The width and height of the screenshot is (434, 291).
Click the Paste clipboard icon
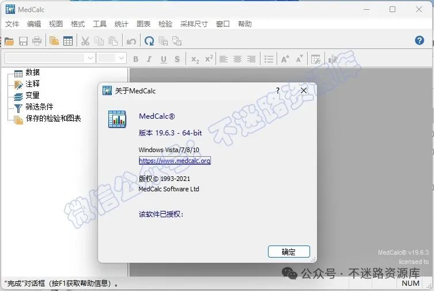113,41
